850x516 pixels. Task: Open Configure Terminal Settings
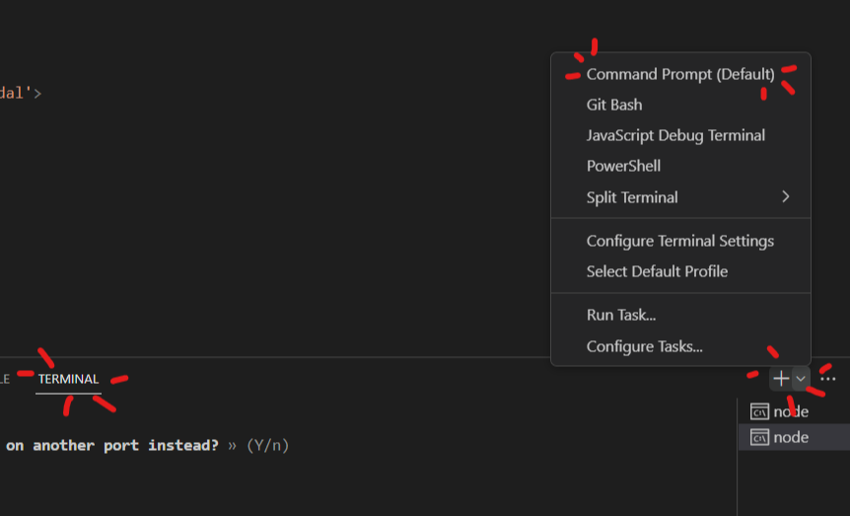click(680, 241)
